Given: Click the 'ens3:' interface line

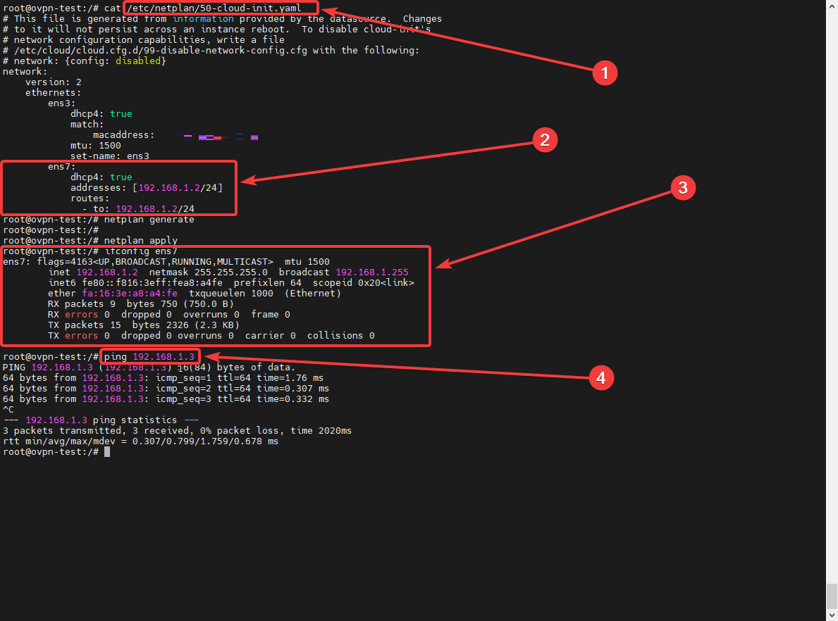Looking at the screenshot, I should pyautogui.click(x=62, y=103).
